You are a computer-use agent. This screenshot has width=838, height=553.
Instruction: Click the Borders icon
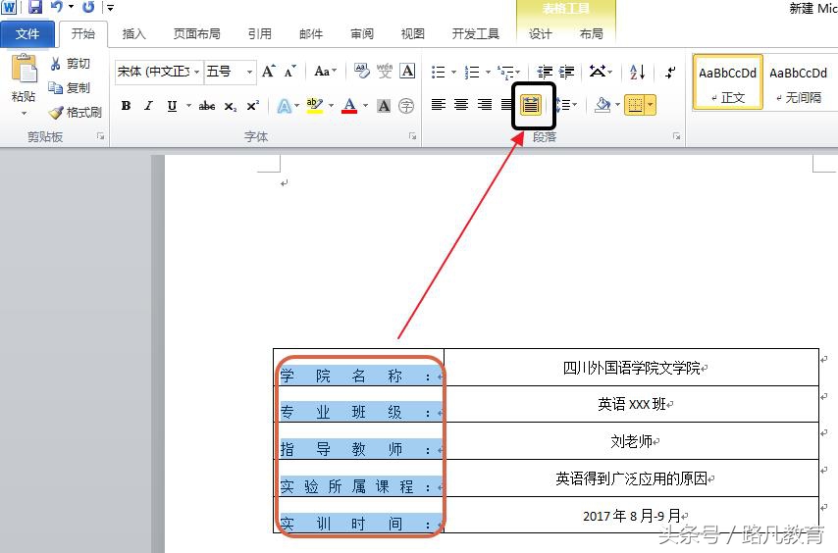635,105
